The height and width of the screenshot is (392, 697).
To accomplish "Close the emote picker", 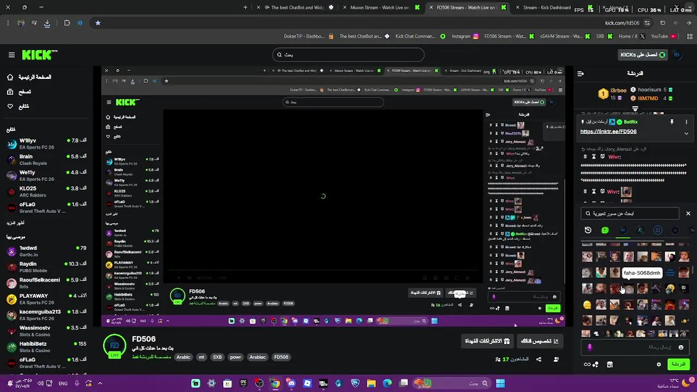I will (688, 213).
